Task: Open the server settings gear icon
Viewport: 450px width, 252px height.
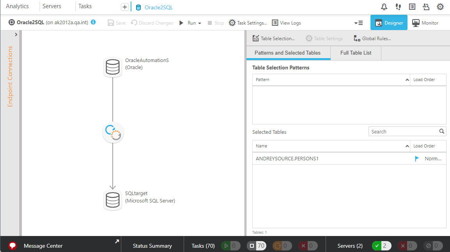Action: point(440,6)
